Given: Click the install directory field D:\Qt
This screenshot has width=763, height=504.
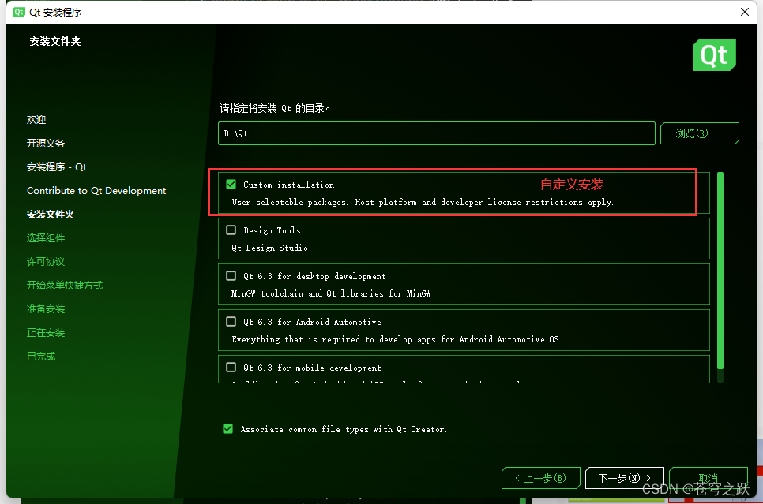Looking at the screenshot, I should click(437, 133).
